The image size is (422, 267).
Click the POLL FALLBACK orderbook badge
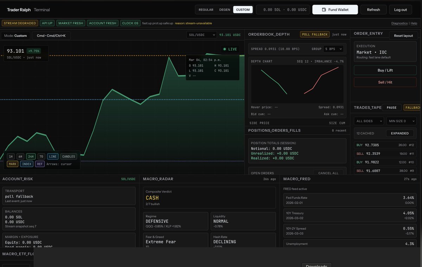315,34
